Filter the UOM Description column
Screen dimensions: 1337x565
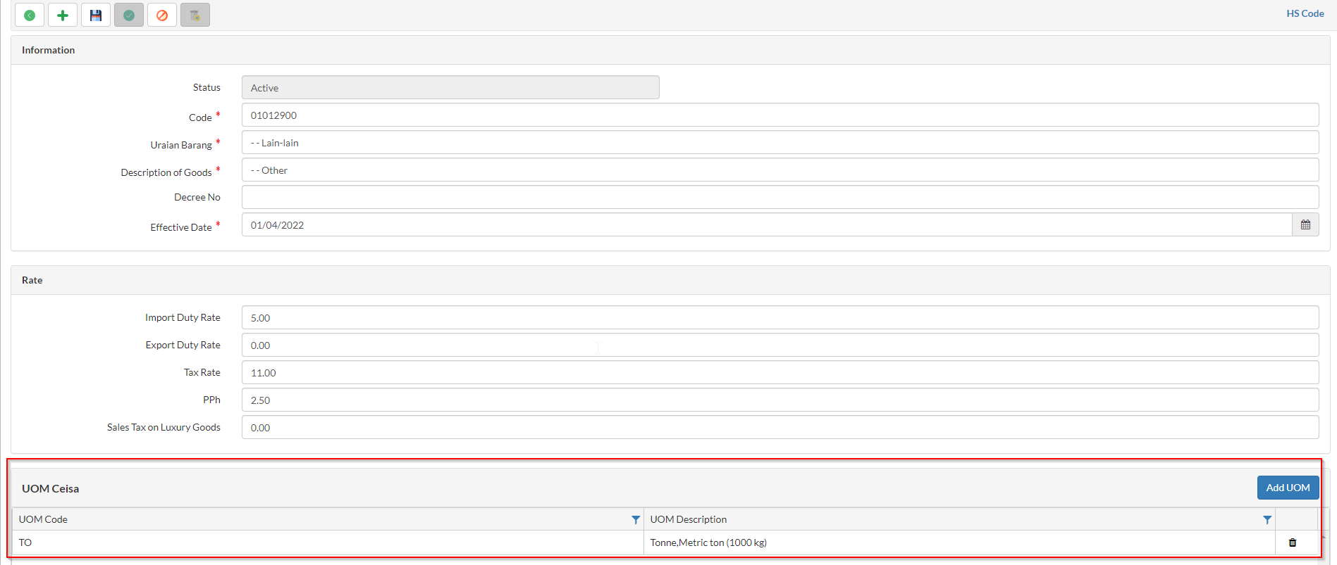click(1267, 520)
